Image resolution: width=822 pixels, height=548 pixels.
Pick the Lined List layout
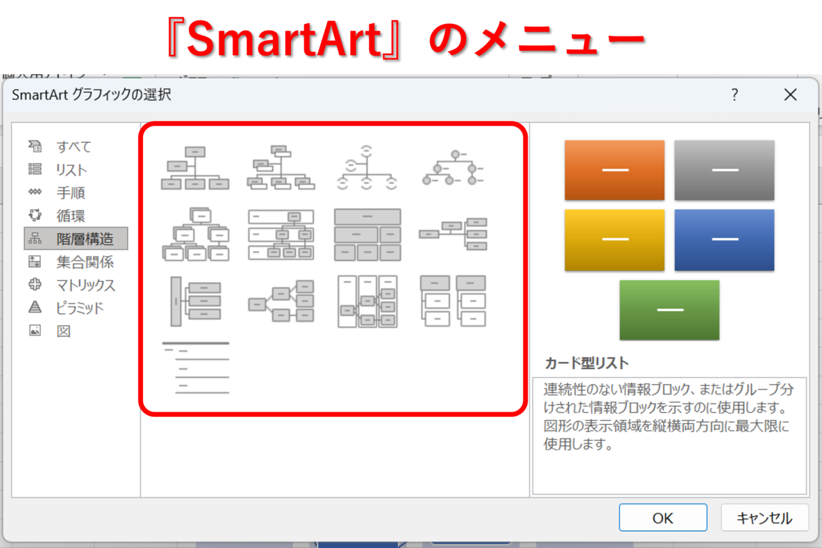click(x=195, y=368)
